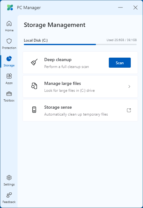Click the Deep cleanup title
Screen dimensions: 143x208
[x=58, y=60]
